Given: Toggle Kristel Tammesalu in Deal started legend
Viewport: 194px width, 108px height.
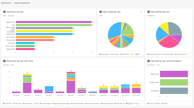Looking at the screenshot, I should [x=154, y=54].
